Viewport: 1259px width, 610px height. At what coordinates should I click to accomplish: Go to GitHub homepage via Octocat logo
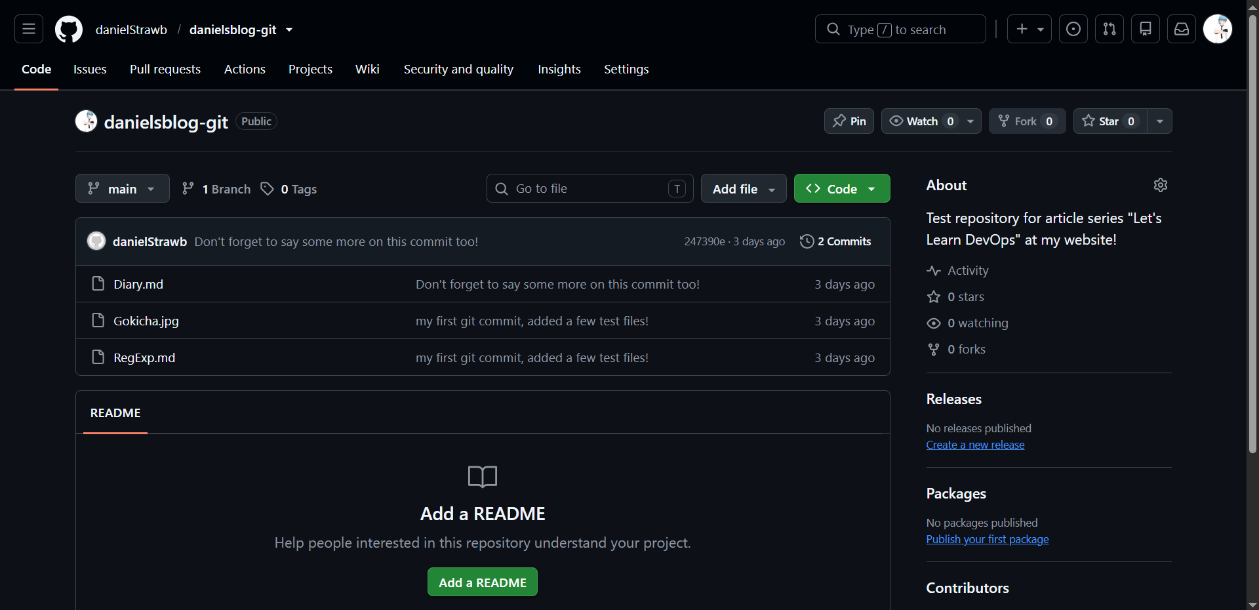tap(69, 30)
